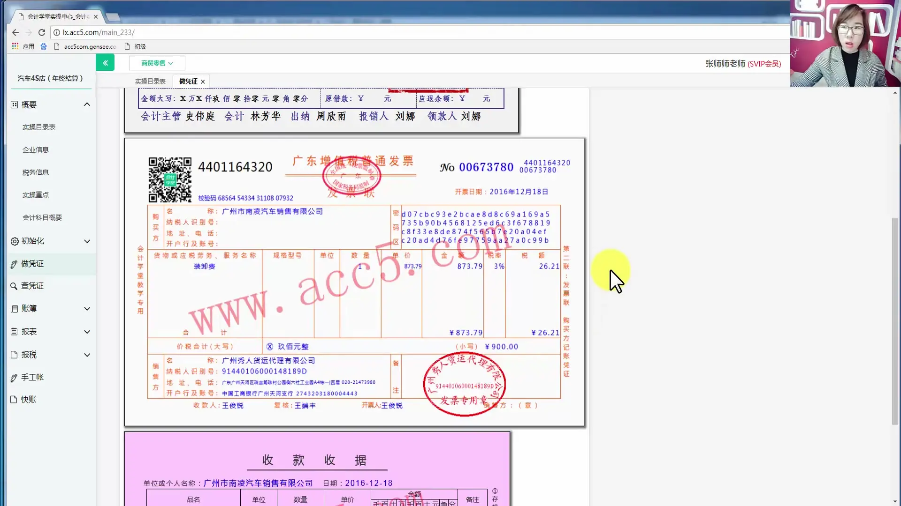Expand the 报表 menu
This screenshot has width=901, height=506.
(x=87, y=332)
